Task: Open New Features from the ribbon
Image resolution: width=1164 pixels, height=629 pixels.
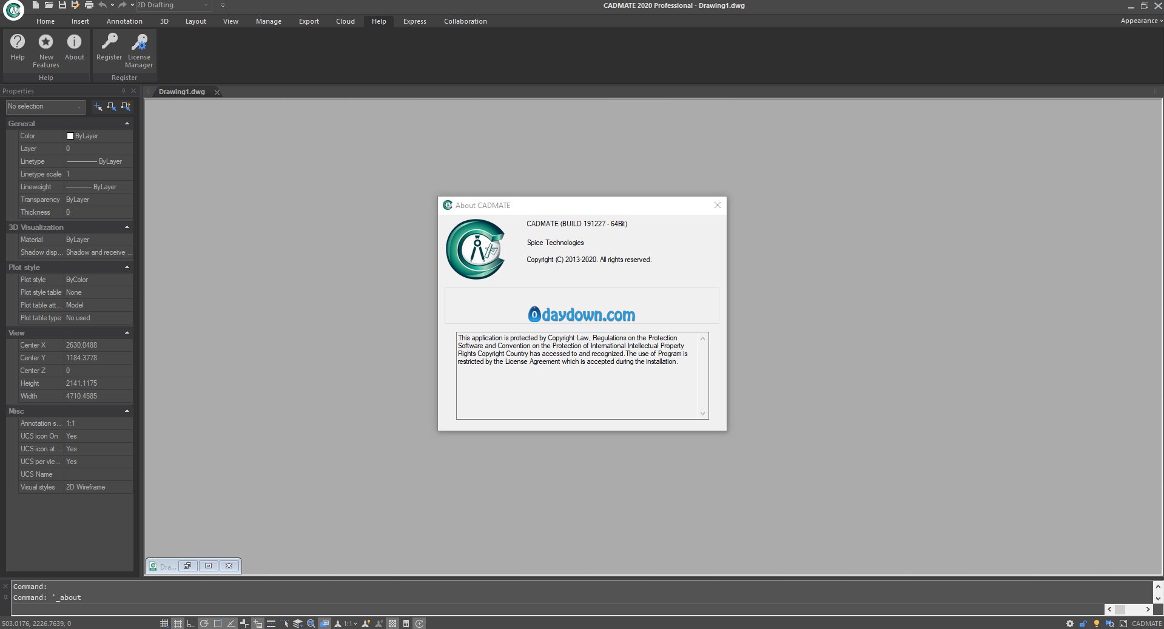Action: [x=46, y=51]
